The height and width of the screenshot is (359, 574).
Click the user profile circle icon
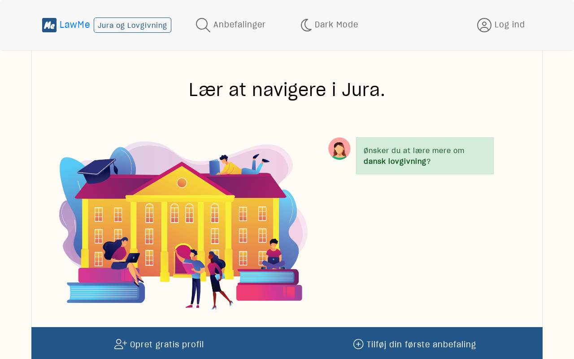point(484,25)
